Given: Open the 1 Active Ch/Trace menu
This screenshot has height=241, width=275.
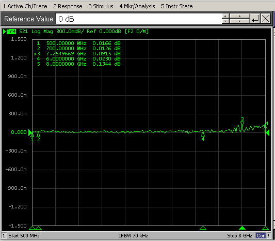Looking at the screenshot, I should (25, 6).
